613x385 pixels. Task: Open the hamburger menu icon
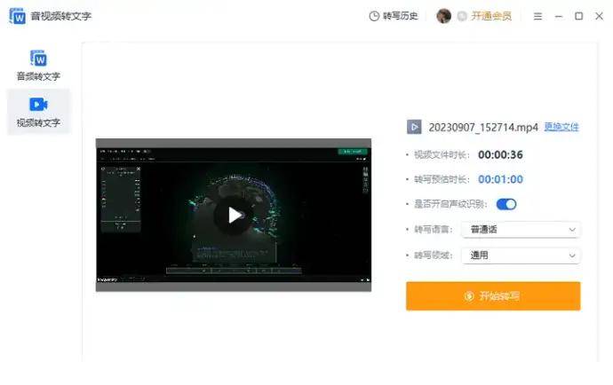[537, 16]
